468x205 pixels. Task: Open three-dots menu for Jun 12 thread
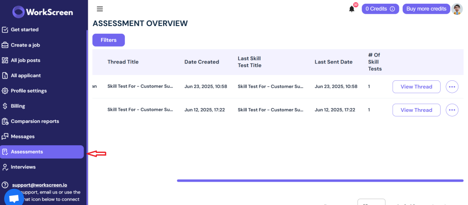pos(452,110)
